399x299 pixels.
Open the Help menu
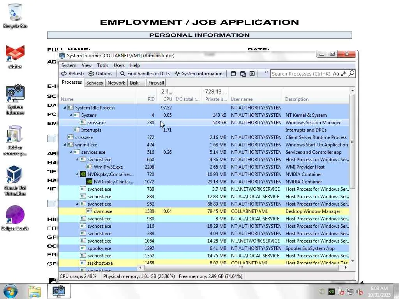pos(135,65)
